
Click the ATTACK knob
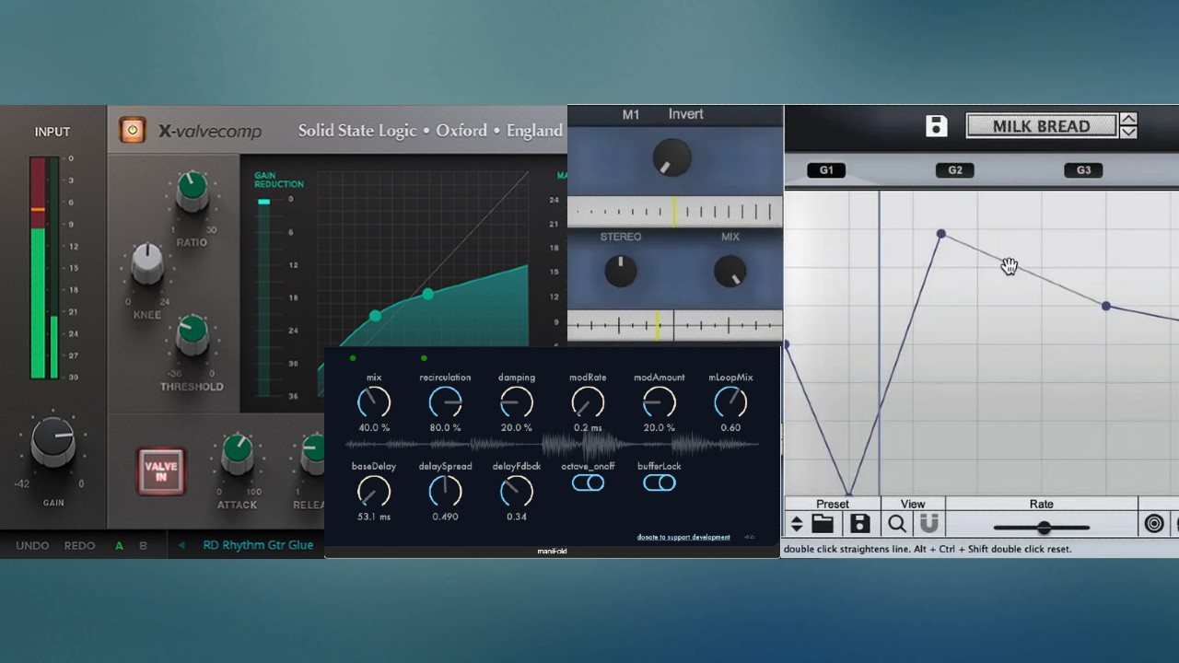point(237,452)
